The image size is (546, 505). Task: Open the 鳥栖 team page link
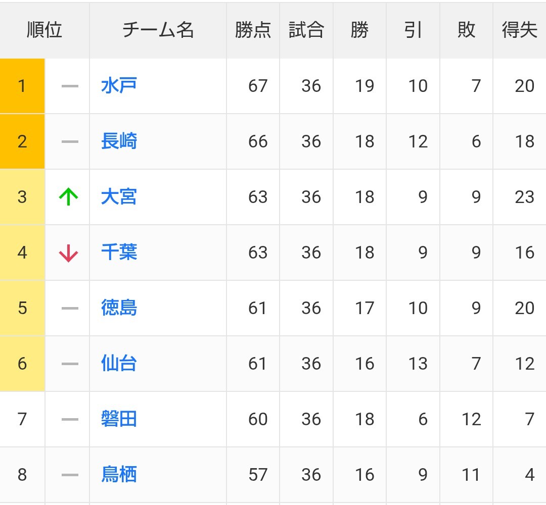coord(119,475)
